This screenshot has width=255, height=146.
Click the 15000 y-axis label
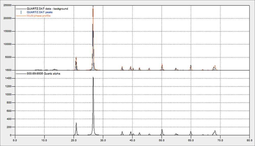[x=7, y=31]
